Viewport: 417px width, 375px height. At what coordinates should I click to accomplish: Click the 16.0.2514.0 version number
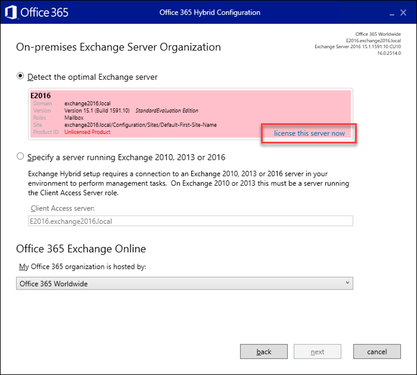tap(389, 53)
